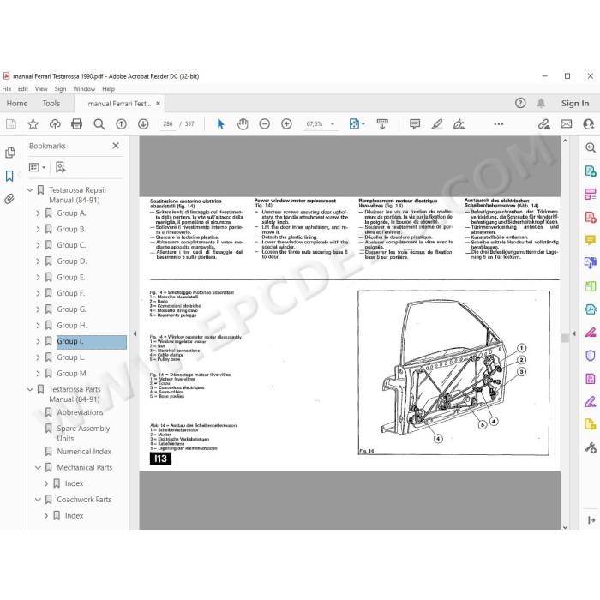
Task: Switch to the Tools tab
Action: (51, 104)
